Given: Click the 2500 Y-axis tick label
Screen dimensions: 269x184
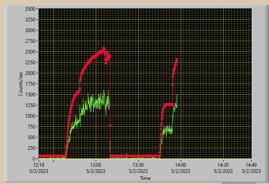Looking at the screenshot, I should click(30, 52).
